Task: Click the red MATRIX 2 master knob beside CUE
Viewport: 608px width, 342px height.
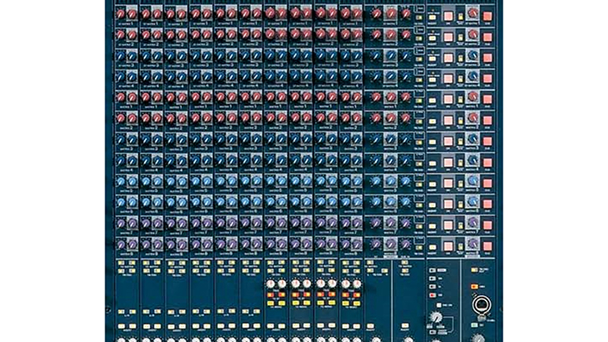Action: point(472,117)
